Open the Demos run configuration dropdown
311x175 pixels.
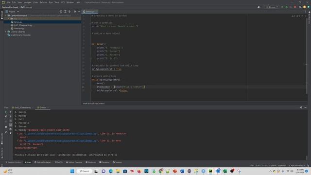pyautogui.click(x=272, y=7)
